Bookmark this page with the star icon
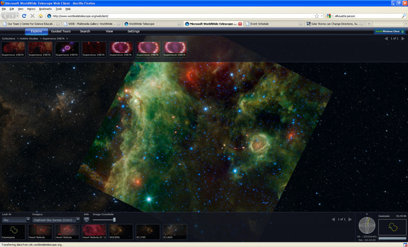This screenshot has height=247, width=408. 317,16
